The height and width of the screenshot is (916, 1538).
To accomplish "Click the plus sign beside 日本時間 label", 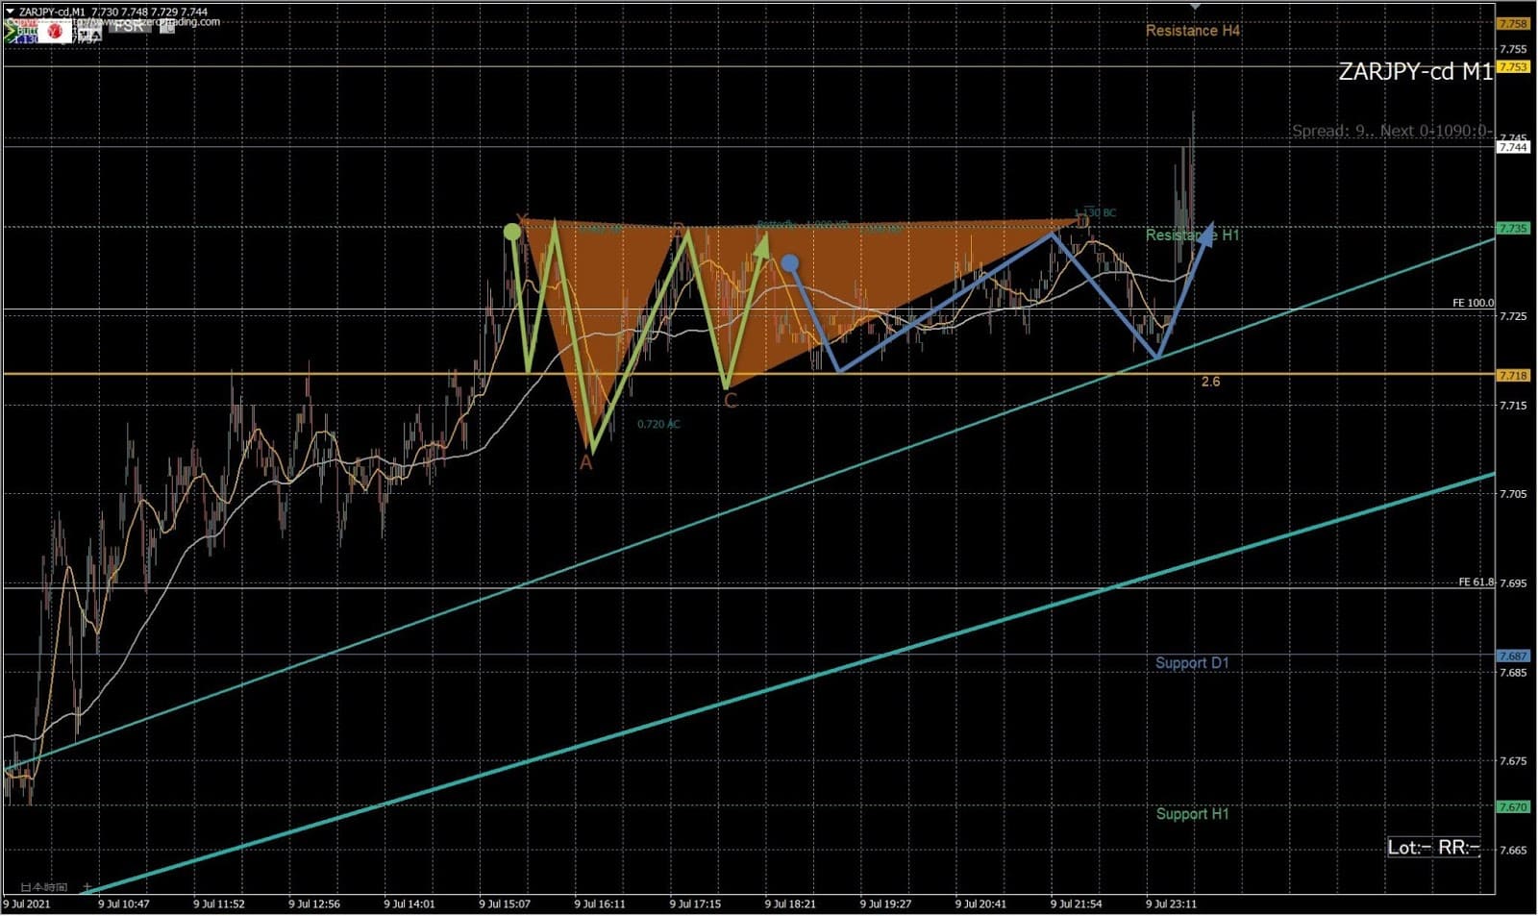I will 87,887.
